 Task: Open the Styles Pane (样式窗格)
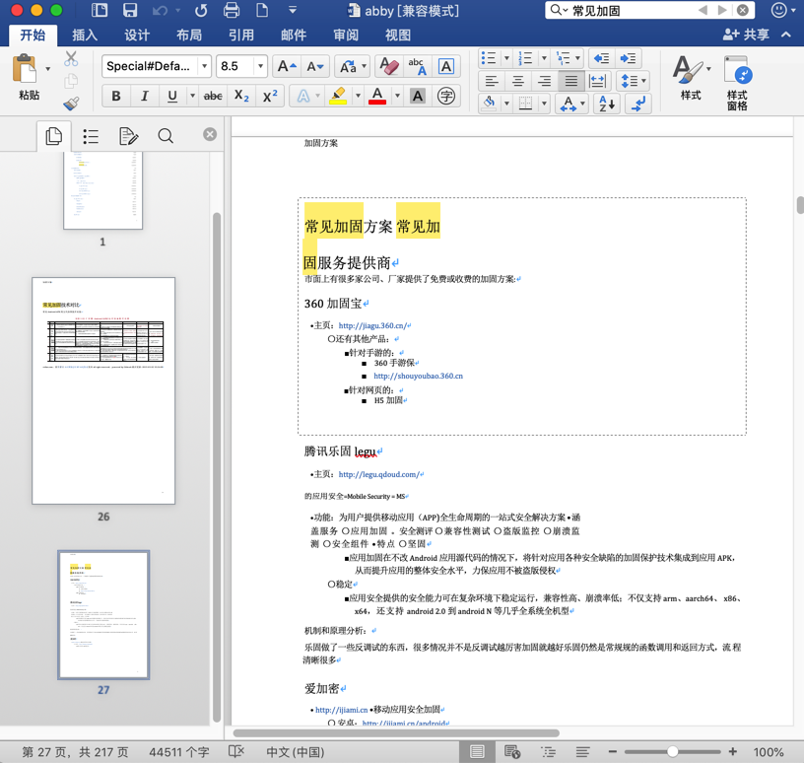click(x=737, y=83)
